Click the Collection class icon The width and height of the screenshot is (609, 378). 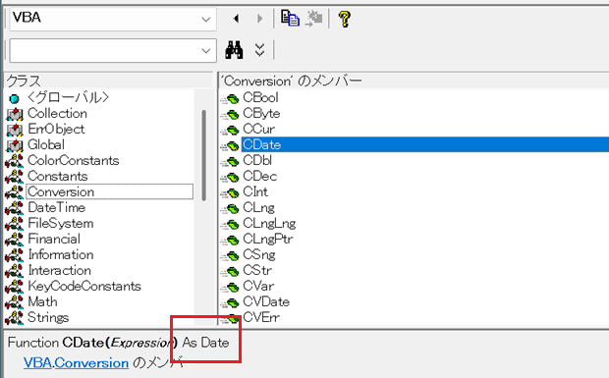pyautogui.click(x=15, y=114)
